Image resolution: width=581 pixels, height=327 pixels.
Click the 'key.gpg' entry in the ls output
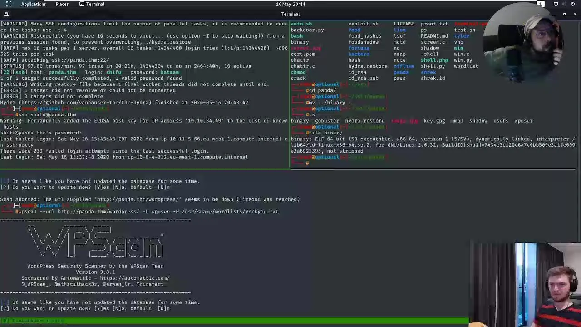[x=434, y=121]
